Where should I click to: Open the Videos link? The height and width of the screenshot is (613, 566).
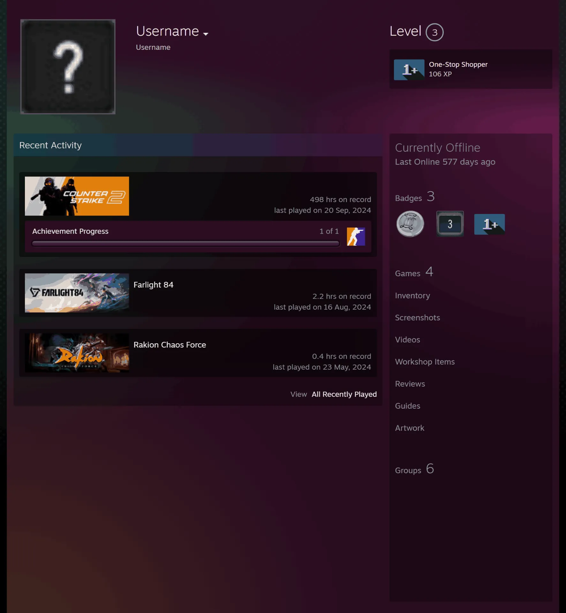(x=407, y=340)
